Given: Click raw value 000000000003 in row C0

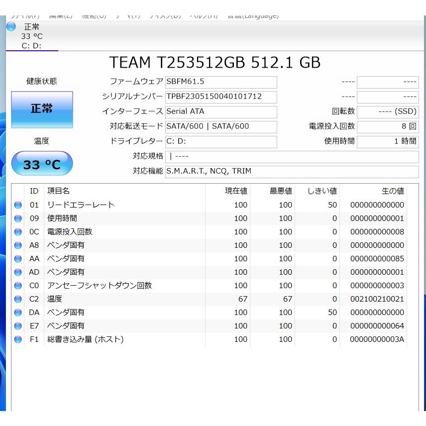Looking at the screenshot, I should coord(377,286).
